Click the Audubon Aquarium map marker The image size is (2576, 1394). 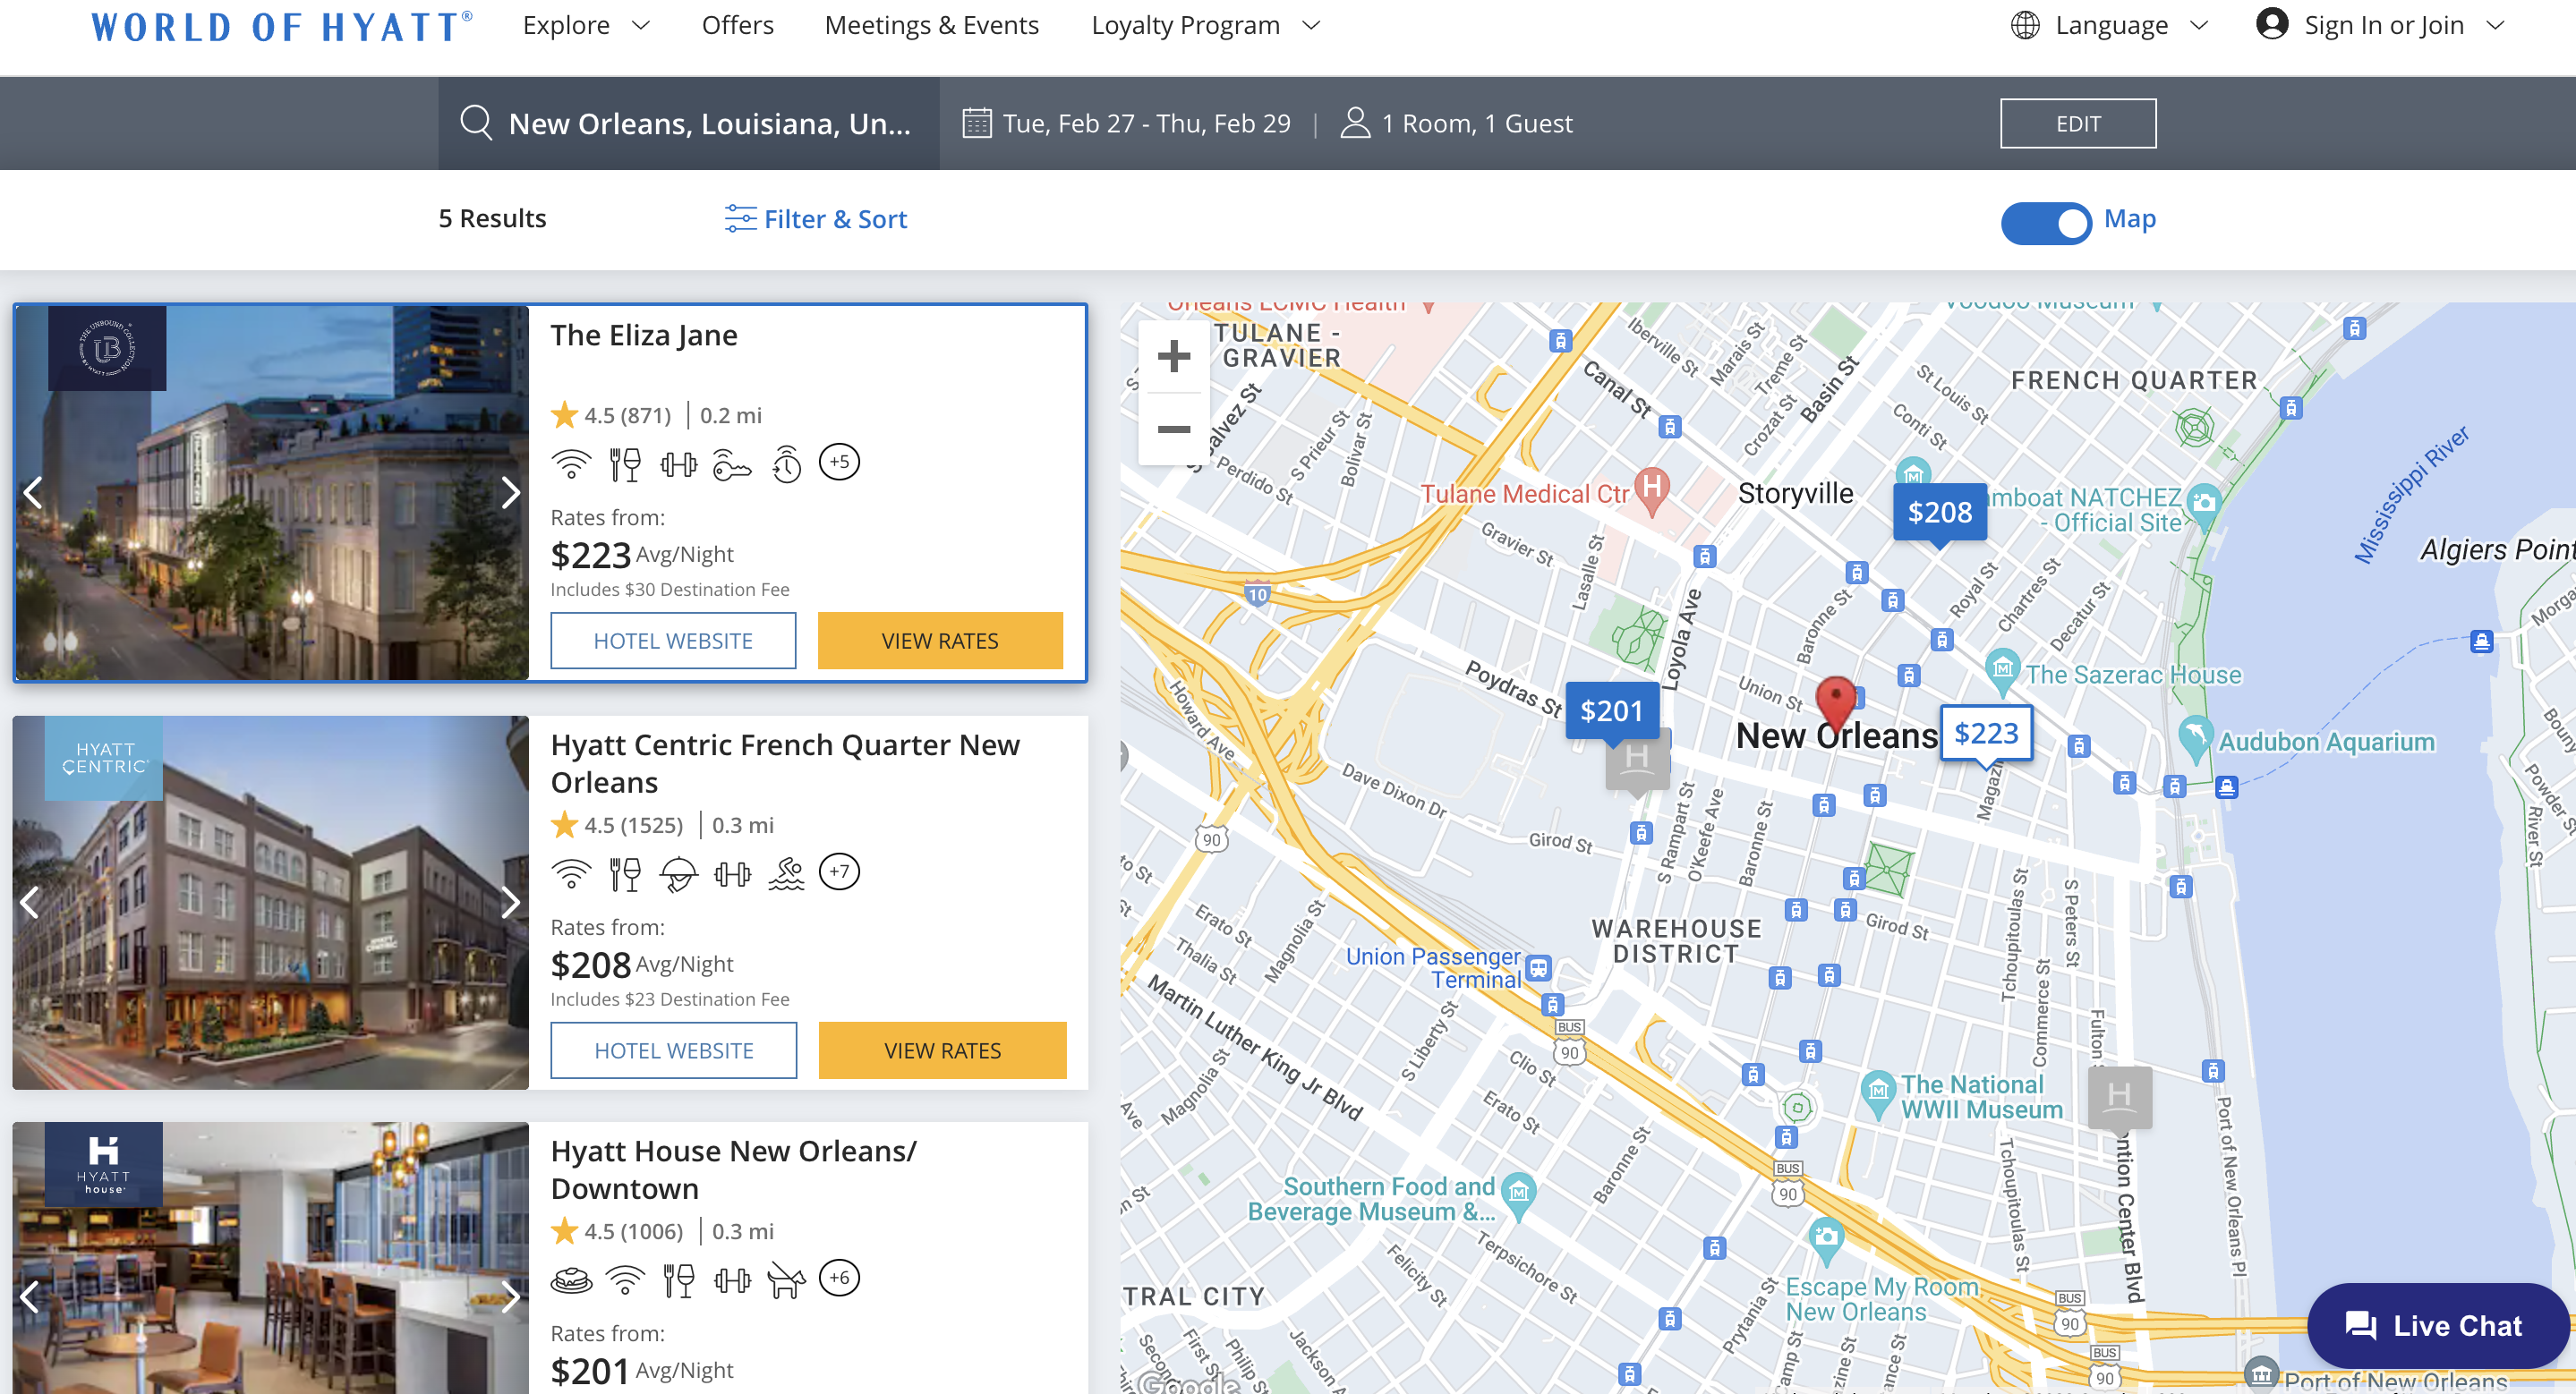coord(2194,737)
